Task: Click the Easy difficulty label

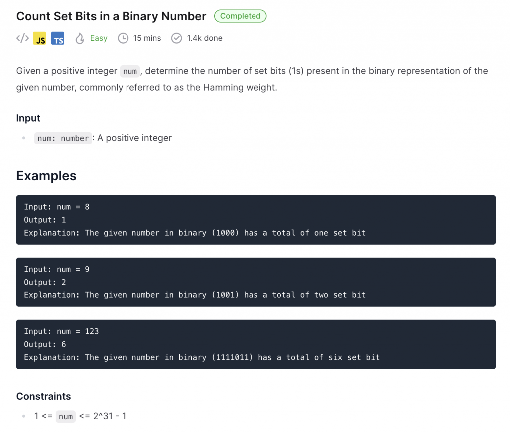Action: click(99, 38)
